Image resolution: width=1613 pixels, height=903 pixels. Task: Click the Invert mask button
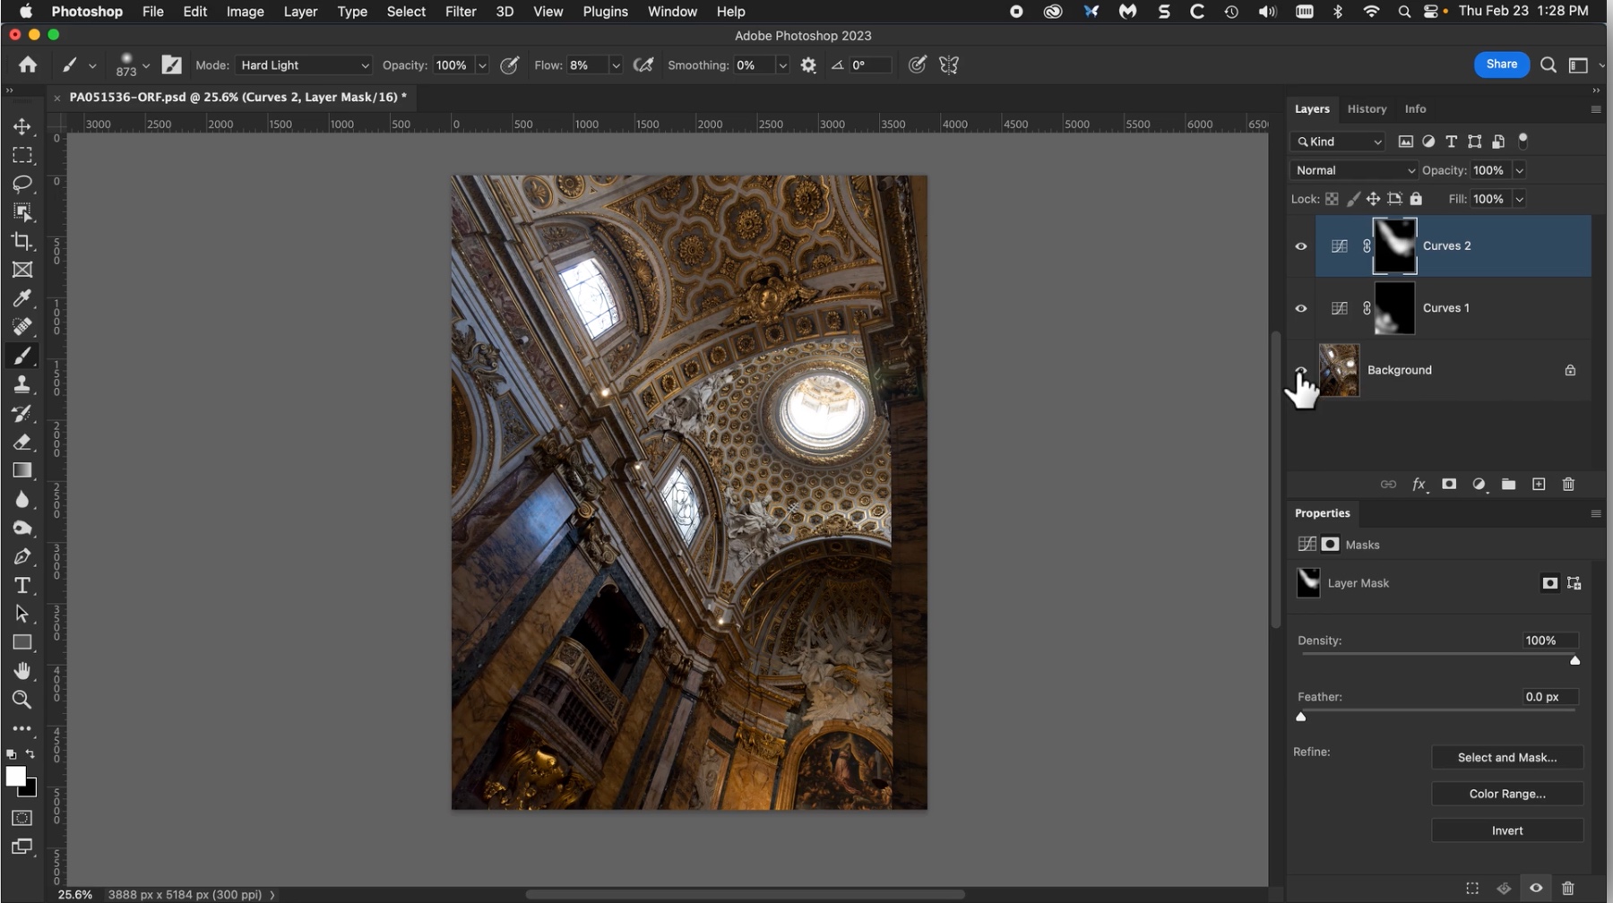[x=1506, y=830]
